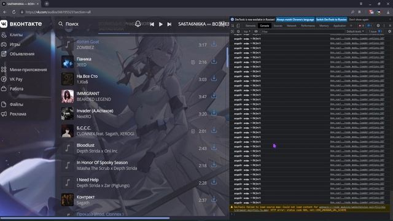The image size is (393, 221).
Task: Download the На Все Сто track
Action: pyautogui.click(x=214, y=79)
